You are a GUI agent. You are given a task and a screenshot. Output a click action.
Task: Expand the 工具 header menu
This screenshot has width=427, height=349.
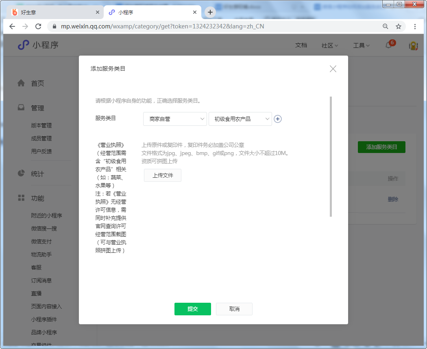362,45
